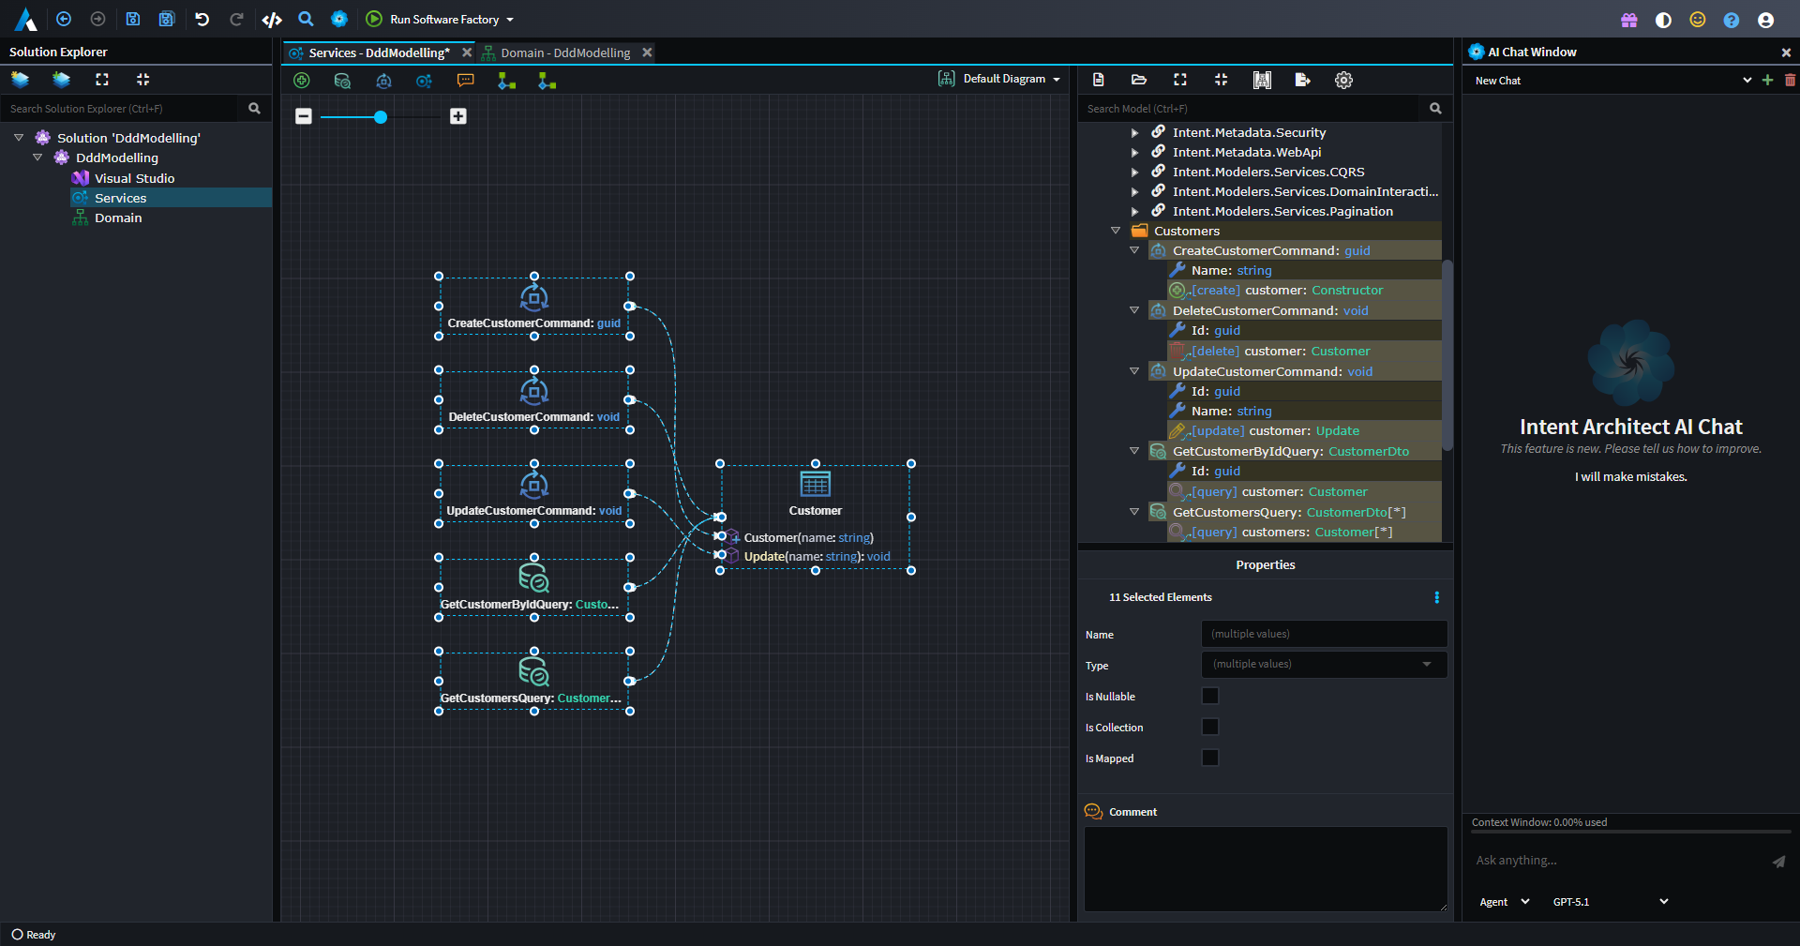Open AI flower icon in top toolbar

pyautogui.click(x=339, y=19)
